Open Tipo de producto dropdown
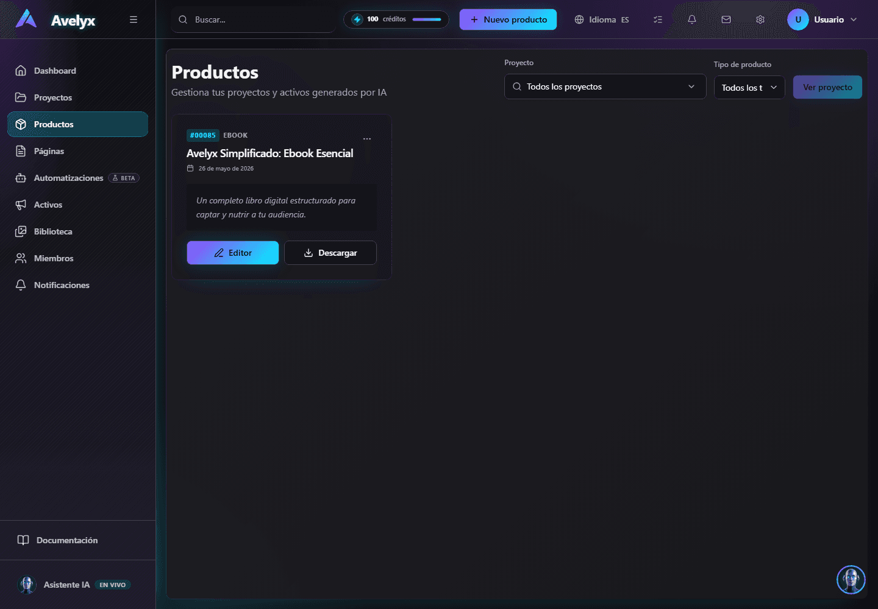Viewport: 878px width, 609px height. [749, 88]
